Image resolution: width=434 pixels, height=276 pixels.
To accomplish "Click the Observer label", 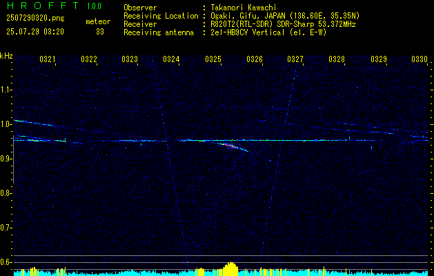I will [140, 8].
